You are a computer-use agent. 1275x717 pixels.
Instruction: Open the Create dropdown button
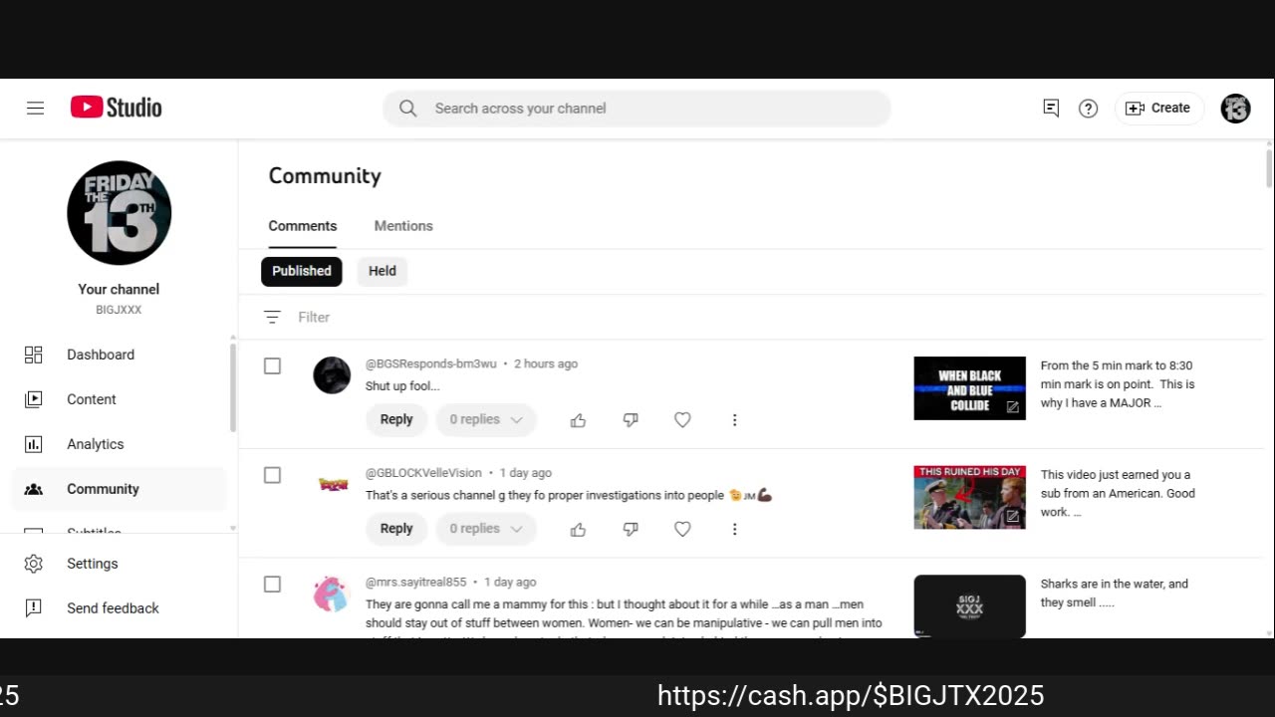[1158, 108]
